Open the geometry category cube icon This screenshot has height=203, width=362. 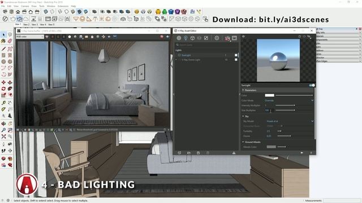192,38
